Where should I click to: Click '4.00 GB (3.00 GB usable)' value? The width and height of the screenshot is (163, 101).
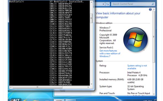135,81
